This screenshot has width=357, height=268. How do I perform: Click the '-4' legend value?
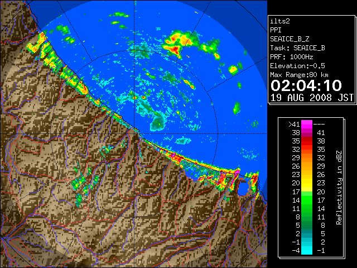296,251
